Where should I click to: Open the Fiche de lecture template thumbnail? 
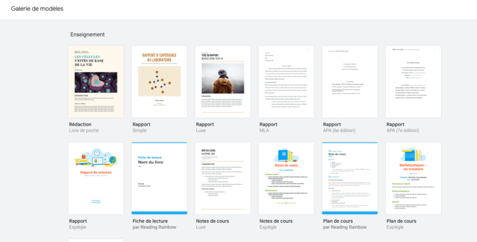pos(160,179)
